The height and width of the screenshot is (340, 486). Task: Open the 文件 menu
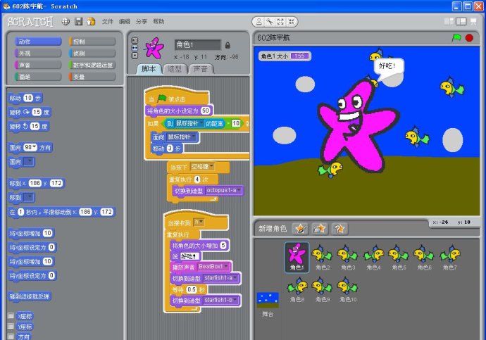[x=107, y=21]
